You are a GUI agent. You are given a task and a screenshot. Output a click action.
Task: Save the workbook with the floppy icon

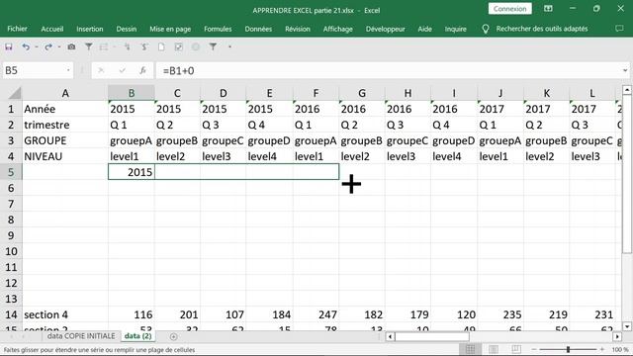[9, 47]
